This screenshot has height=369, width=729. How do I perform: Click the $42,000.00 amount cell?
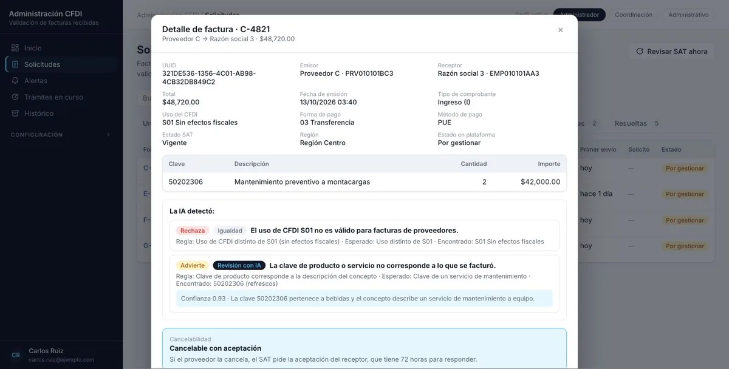(x=541, y=182)
